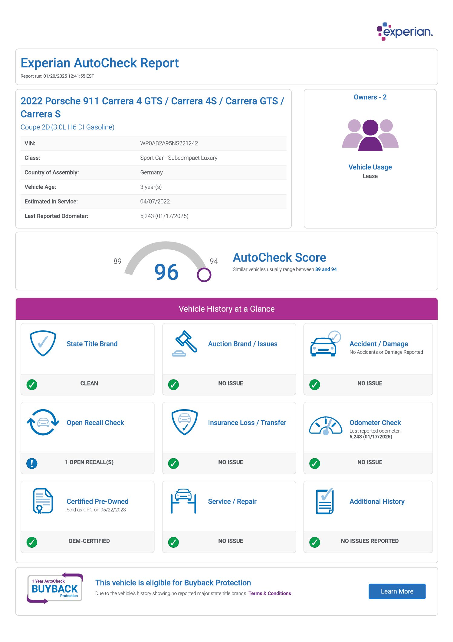453x642 pixels.
Task: Click the Experian logo
Action: pyautogui.click(x=405, y=31)
